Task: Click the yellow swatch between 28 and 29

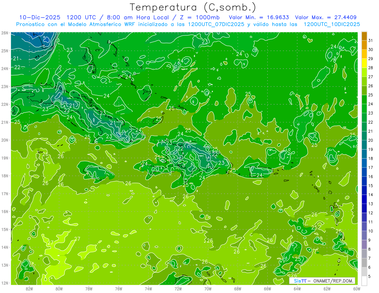Action: 364,63
